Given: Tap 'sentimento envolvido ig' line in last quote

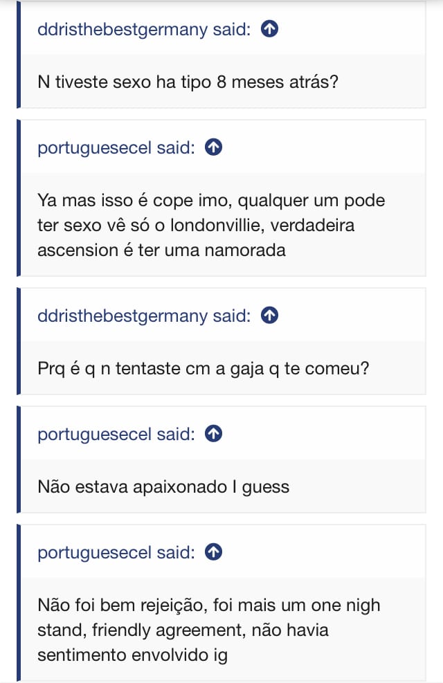Looking at the screenshot, I should pos(132,654).
